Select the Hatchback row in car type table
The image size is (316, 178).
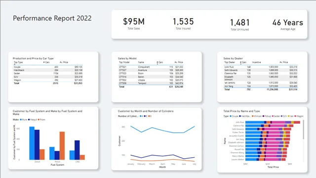(x=48, y=70)
